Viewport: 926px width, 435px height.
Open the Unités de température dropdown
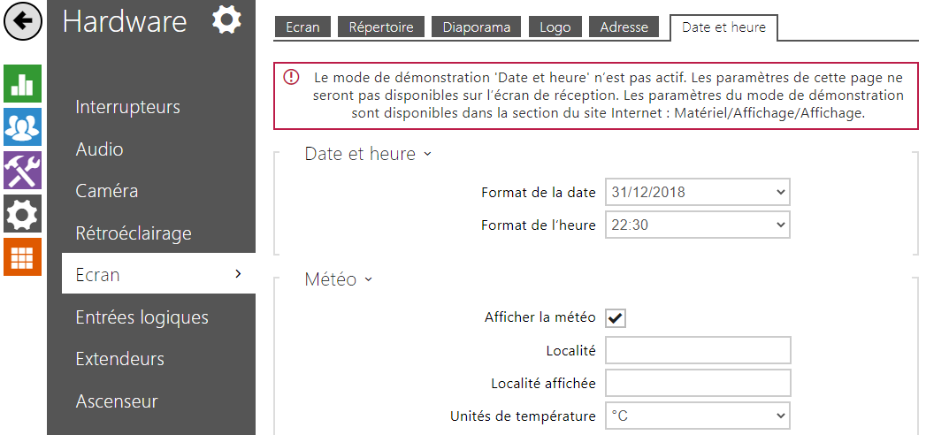pyautogui.click(x=698, y=416)
